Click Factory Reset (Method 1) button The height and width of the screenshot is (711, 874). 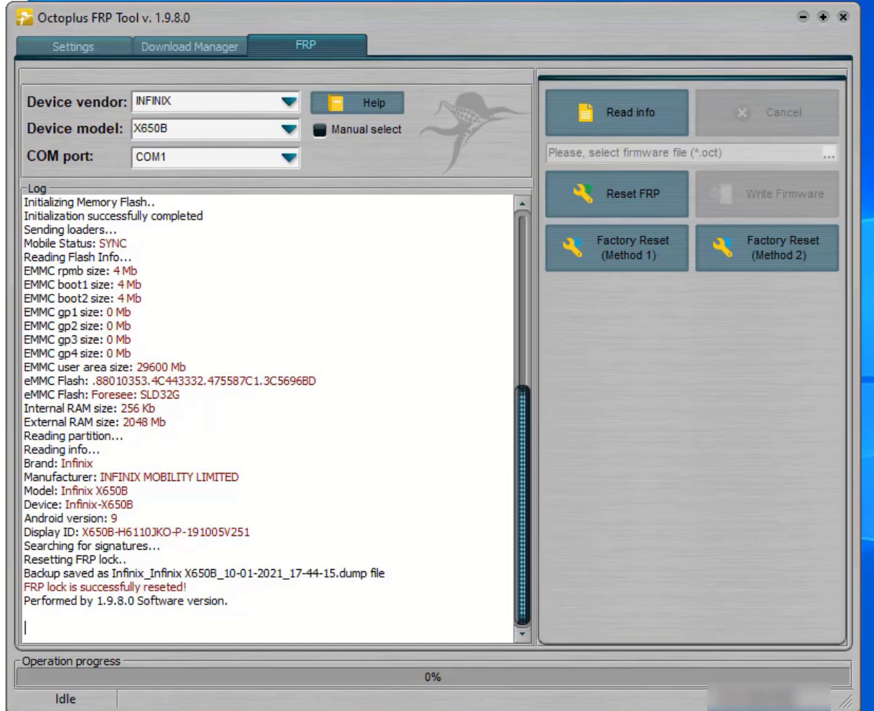click(x=617, y=248)
